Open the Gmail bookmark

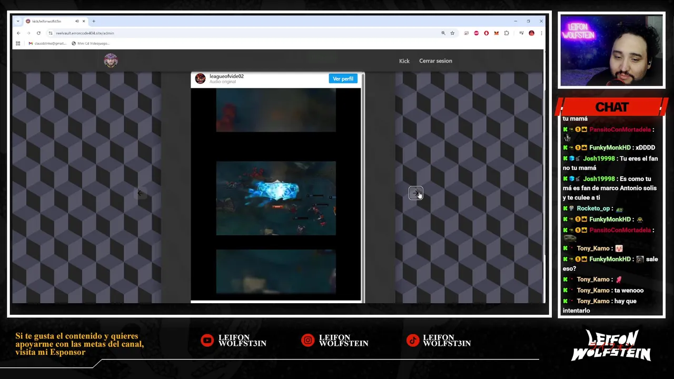47,44
